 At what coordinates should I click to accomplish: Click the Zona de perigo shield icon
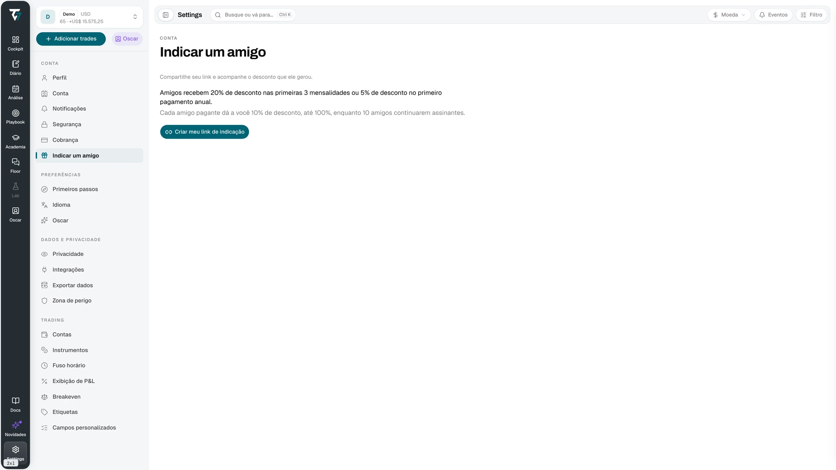tap(44, 301)
